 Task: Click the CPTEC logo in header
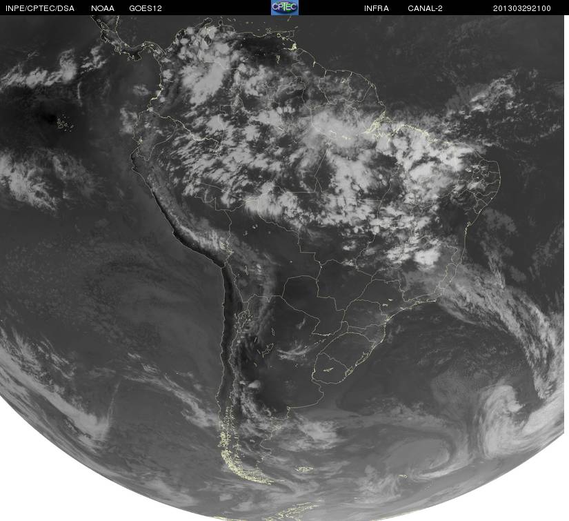285,8
